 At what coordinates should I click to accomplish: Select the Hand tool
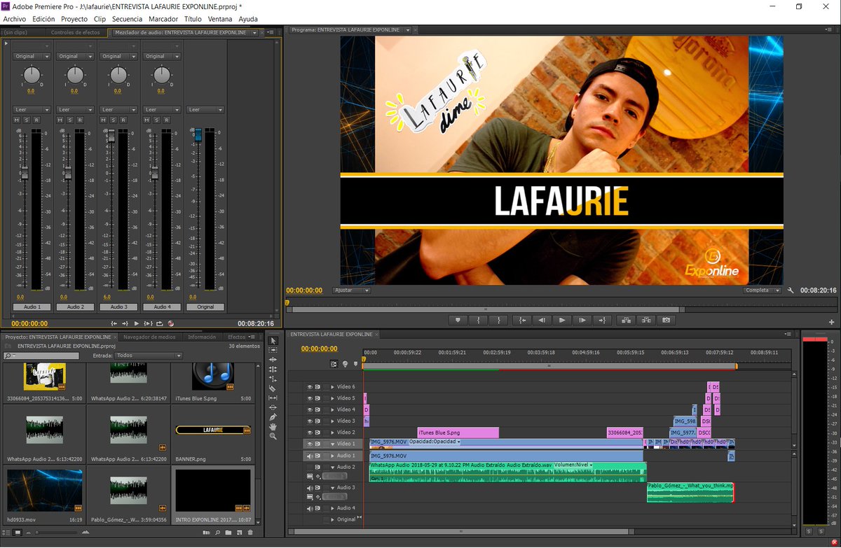273,426
